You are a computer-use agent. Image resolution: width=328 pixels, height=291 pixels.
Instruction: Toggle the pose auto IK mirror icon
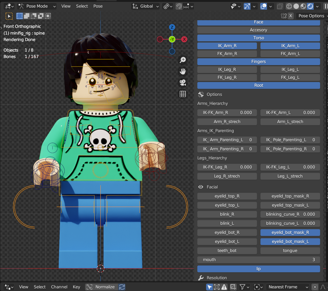(284, 16)
